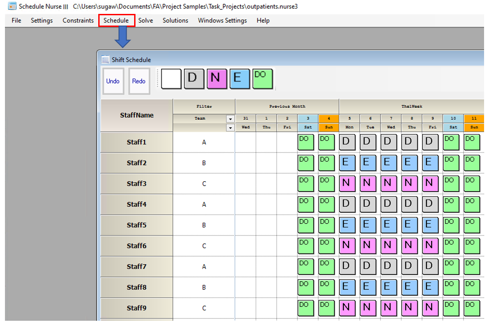
Task: Open the Windows Settings menu
Action: 222,21
